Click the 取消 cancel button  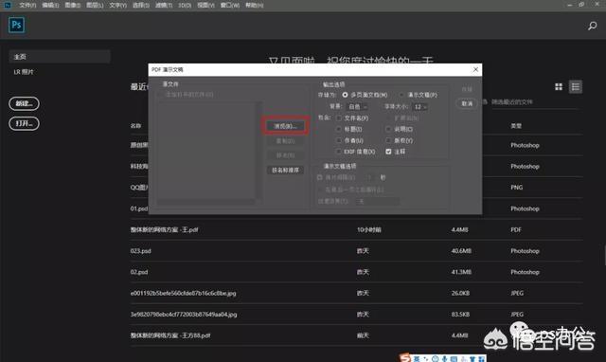click(x=467, y=103)
